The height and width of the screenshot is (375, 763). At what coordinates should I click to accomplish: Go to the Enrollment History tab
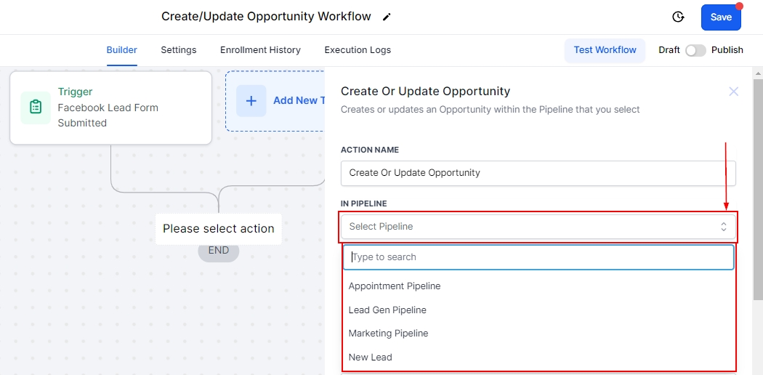260,50
